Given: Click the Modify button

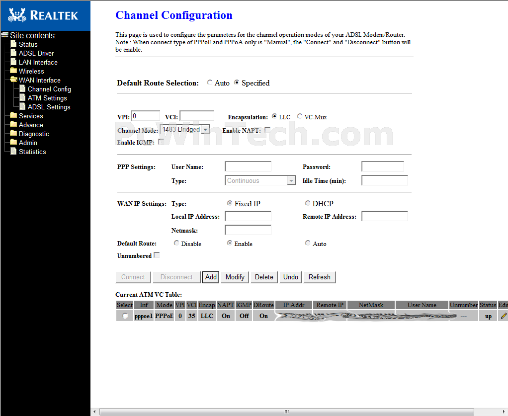Looking at the screenshot, I should click(x=235, y=277).
